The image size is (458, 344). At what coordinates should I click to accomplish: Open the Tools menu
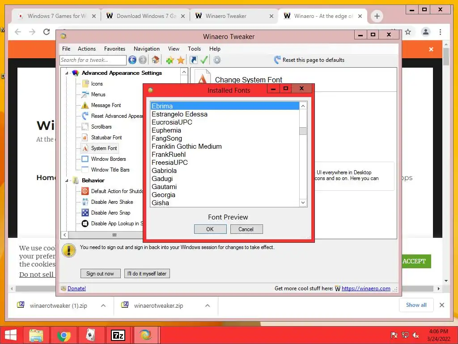point(194,49)
